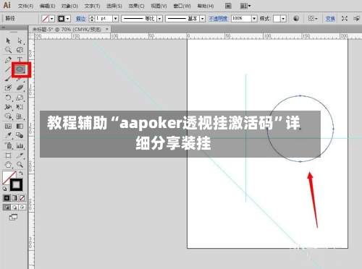The height and width of the screenshot is (269, 362).
Task: Set paint mode to None
Action: [x=22, y=198]
